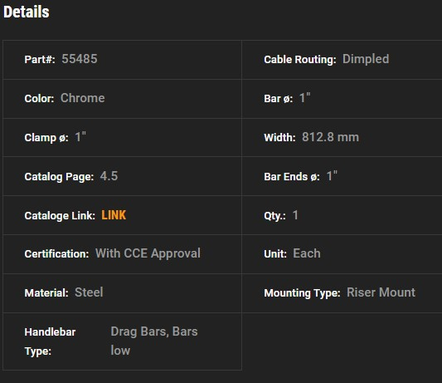Click the Qty. label
The height and width of the screenshot is (383, 442).
[x=274, y=216]
